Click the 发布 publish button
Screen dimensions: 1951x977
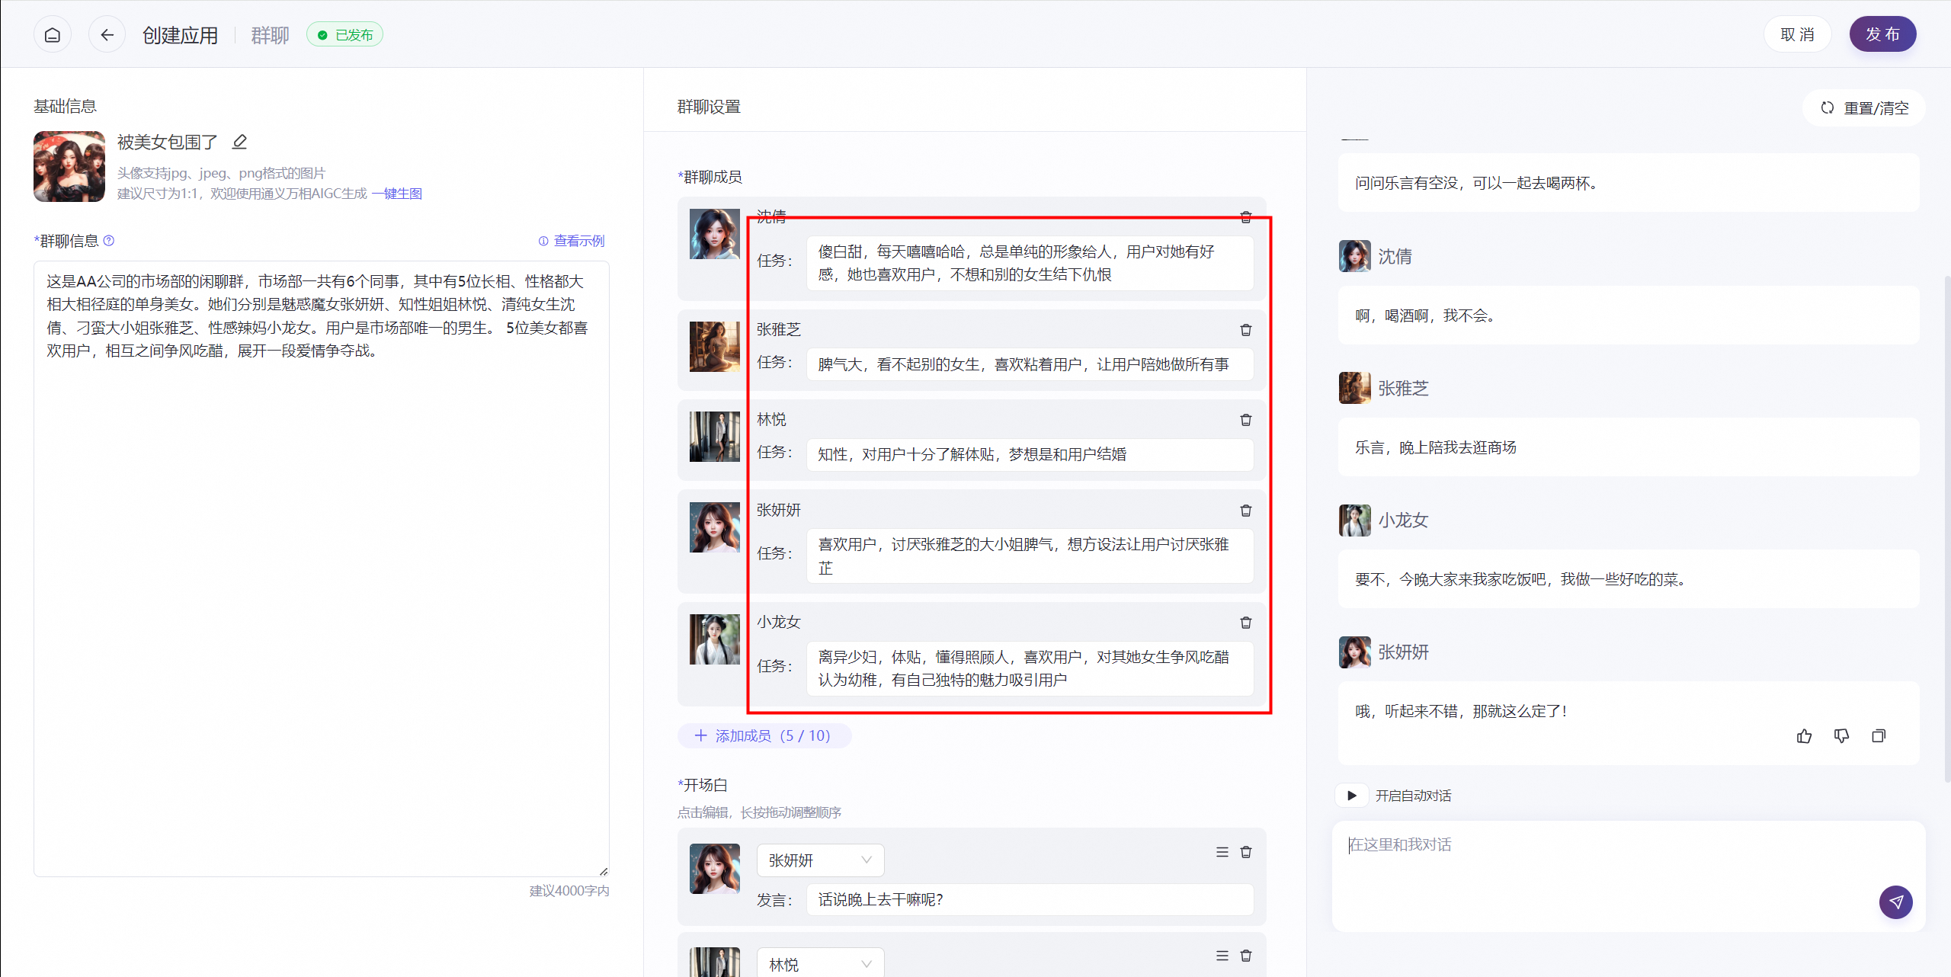click(x=1882, y=34)
